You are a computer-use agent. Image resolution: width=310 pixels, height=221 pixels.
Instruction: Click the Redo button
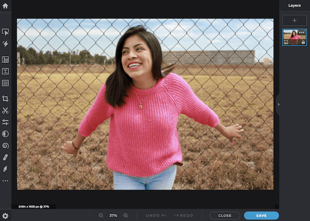(x=183, y=216)
